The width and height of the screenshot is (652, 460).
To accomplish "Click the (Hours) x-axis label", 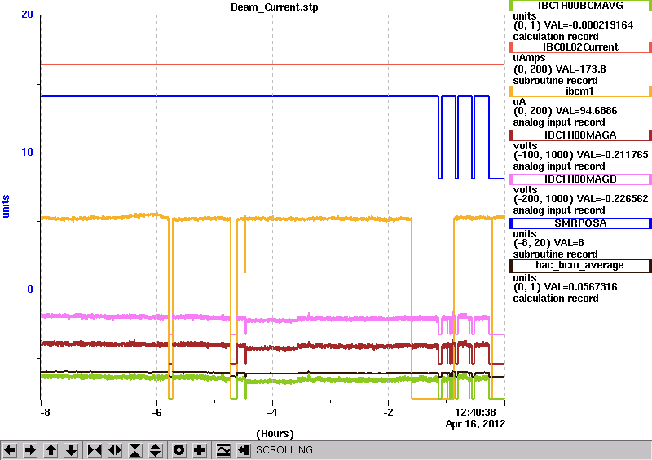I will pos(275,434).
